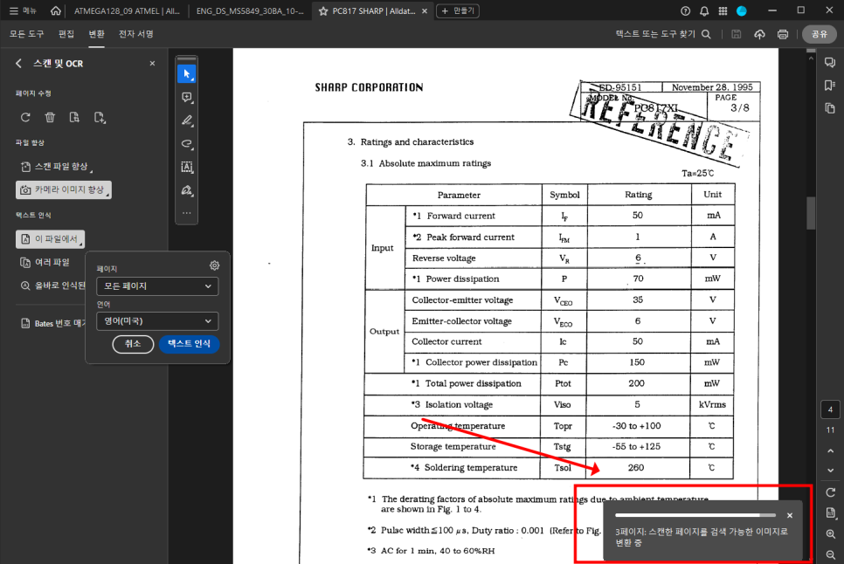Select the 여러 파일 option
844x564 pixels.
pyautogui.click(x=45, y=263)
